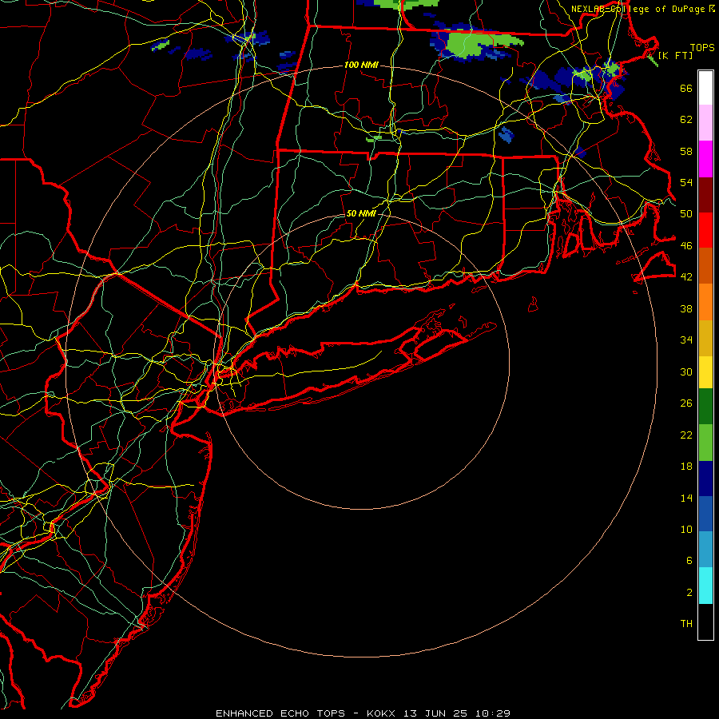Click the bright red legend swatch
The image size is (719, 719).
point(705,230)
